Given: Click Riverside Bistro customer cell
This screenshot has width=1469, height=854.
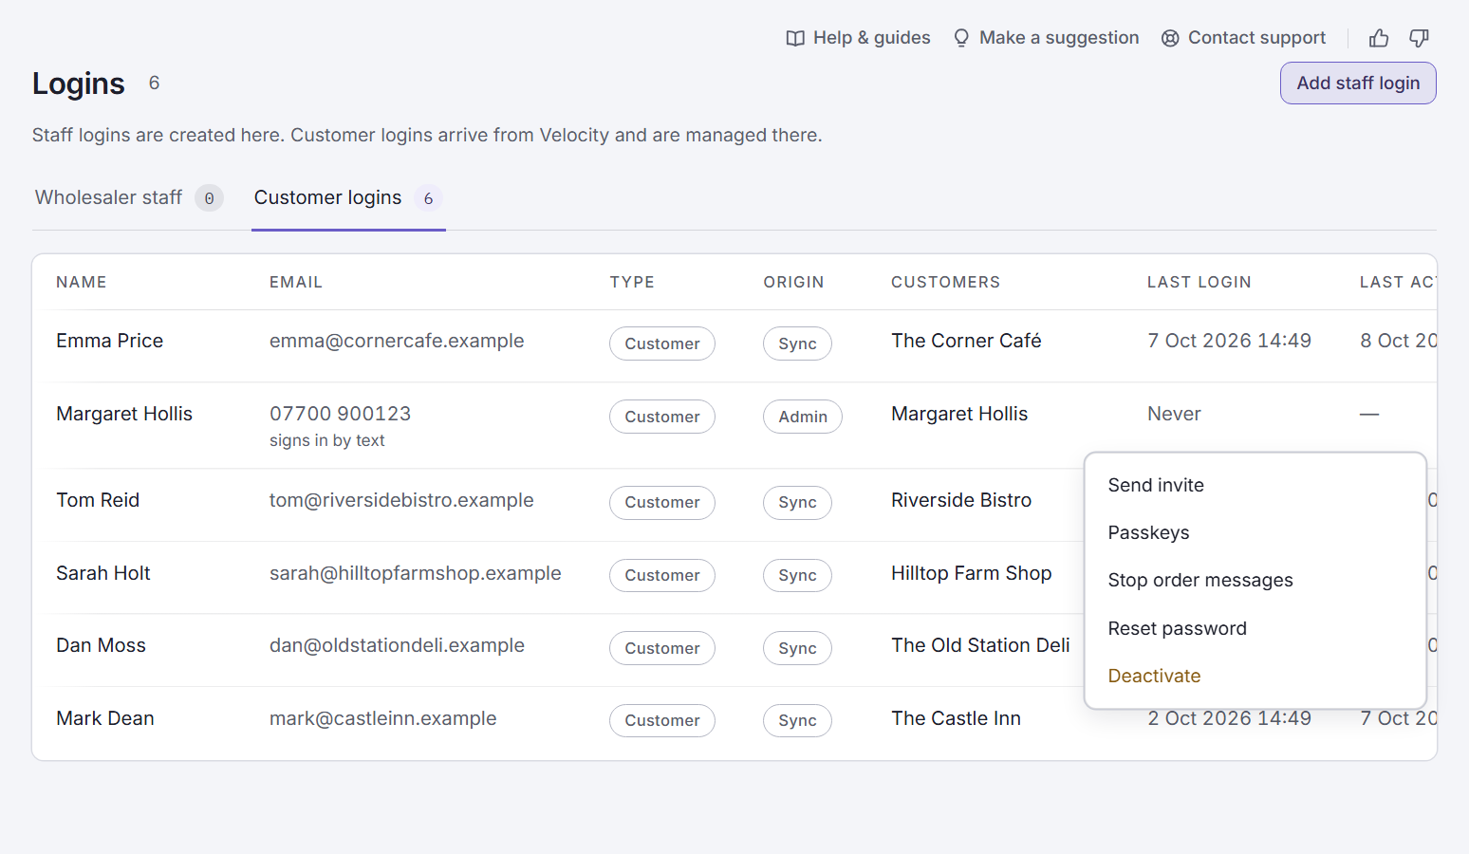Looking at the screenshot, I should coord(961,500).
